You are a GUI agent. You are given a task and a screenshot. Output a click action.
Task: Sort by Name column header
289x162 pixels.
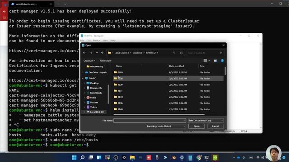119,66
